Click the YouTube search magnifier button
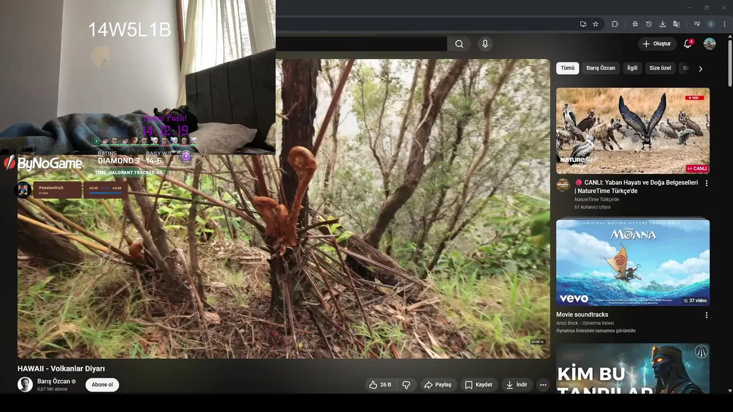Screen dimensions: 733x412 point(459,44)
